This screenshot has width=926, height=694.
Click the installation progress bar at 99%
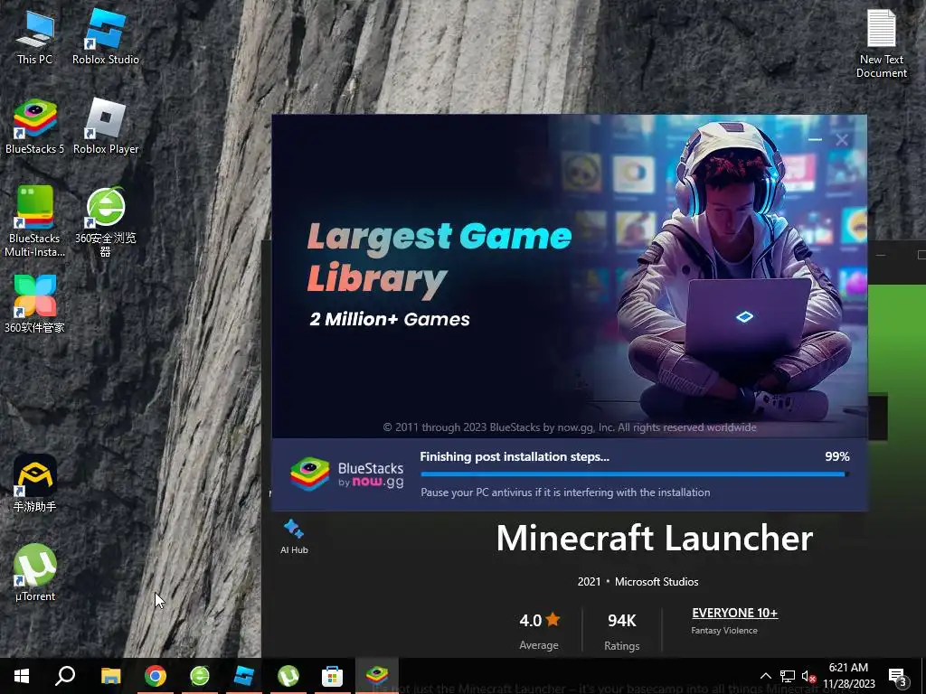635,474
